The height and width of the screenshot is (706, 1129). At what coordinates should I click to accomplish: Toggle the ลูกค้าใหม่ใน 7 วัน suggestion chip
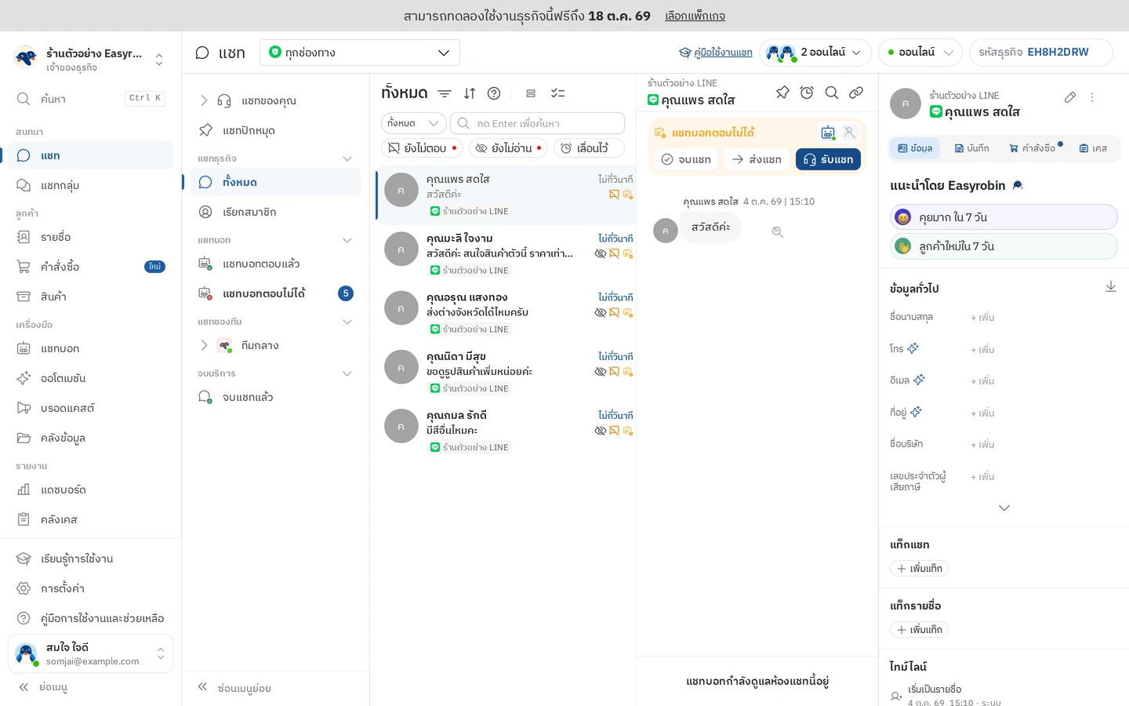(x=1004, y=246)
